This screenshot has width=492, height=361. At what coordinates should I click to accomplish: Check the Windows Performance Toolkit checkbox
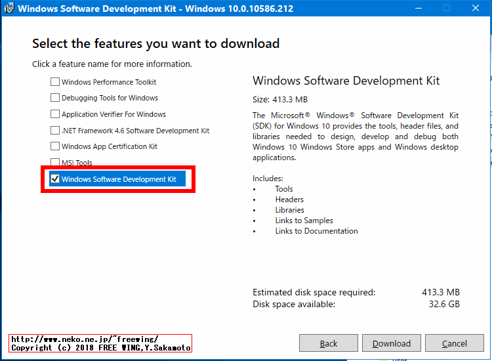pyautogui.click(x=55, y=82)
